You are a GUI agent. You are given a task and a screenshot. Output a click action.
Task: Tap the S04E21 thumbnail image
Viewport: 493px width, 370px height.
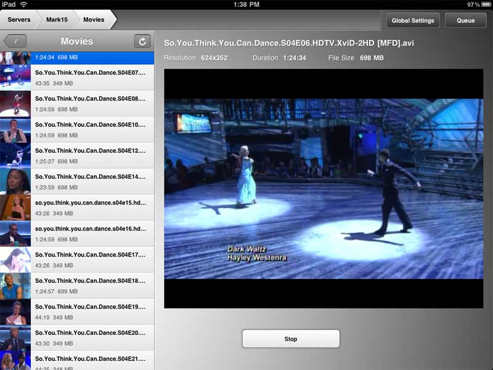click(x=15, y=361)
